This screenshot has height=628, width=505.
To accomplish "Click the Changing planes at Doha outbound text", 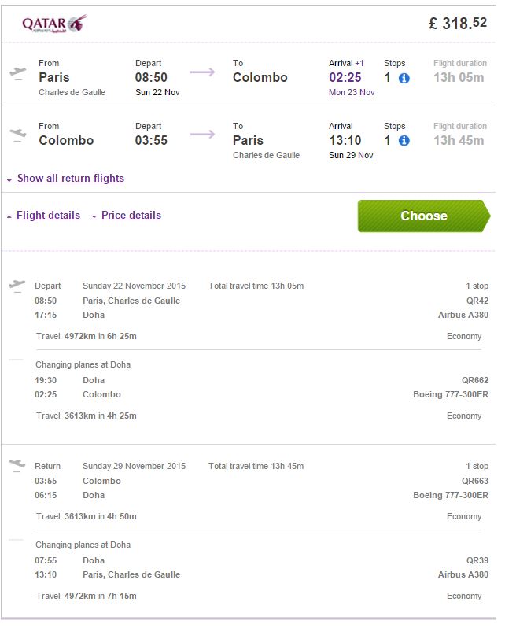I will tap(83, 364).
